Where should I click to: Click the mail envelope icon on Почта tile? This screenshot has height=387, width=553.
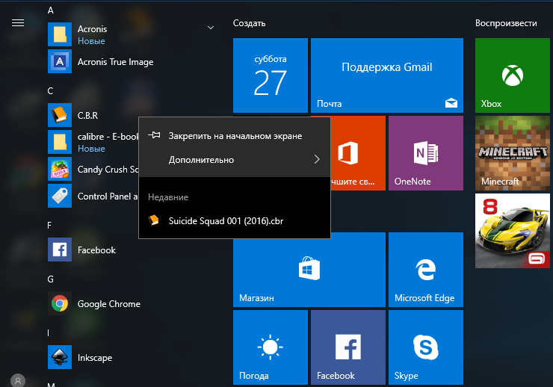[x=451, y=103]
